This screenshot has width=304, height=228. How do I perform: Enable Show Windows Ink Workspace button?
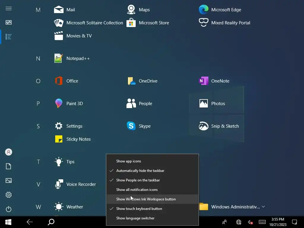click(152, 199)
